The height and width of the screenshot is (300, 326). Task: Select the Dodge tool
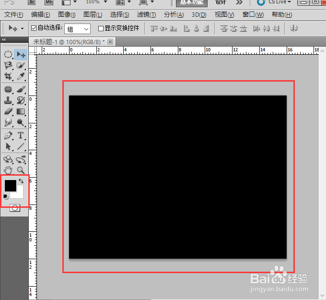21,122
